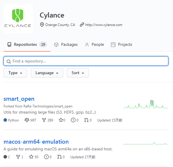The image size is (173, 167).
Task: Click the MIT license scale icon
Action: click(x=27, y=120)
